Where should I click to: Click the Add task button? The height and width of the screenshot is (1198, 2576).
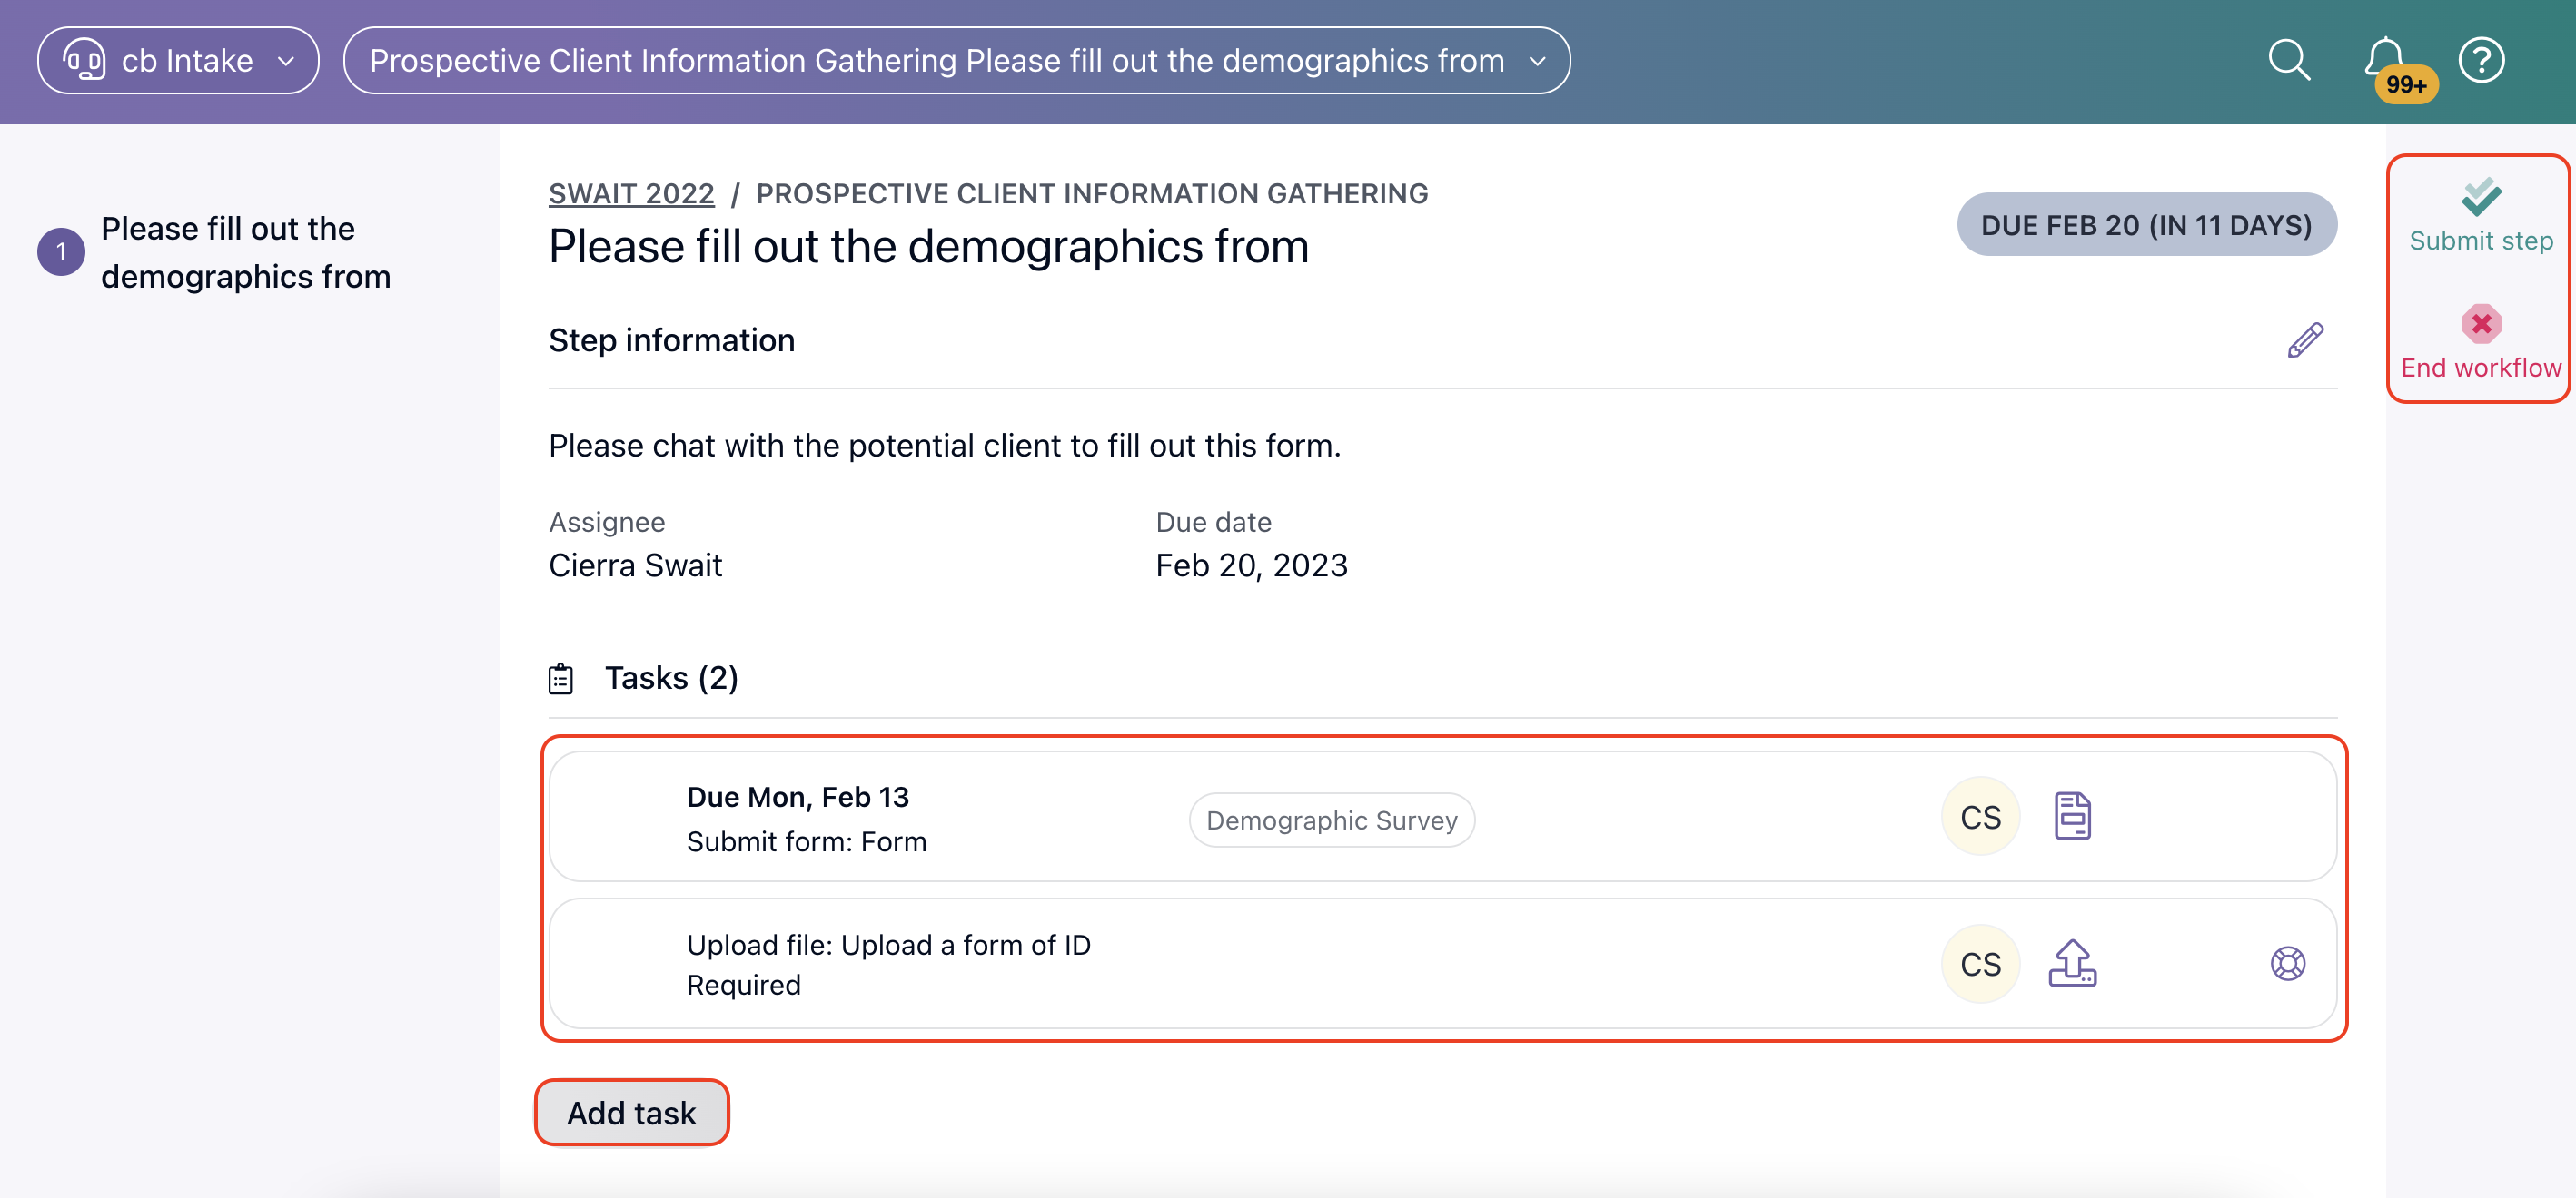point(631,1112)
